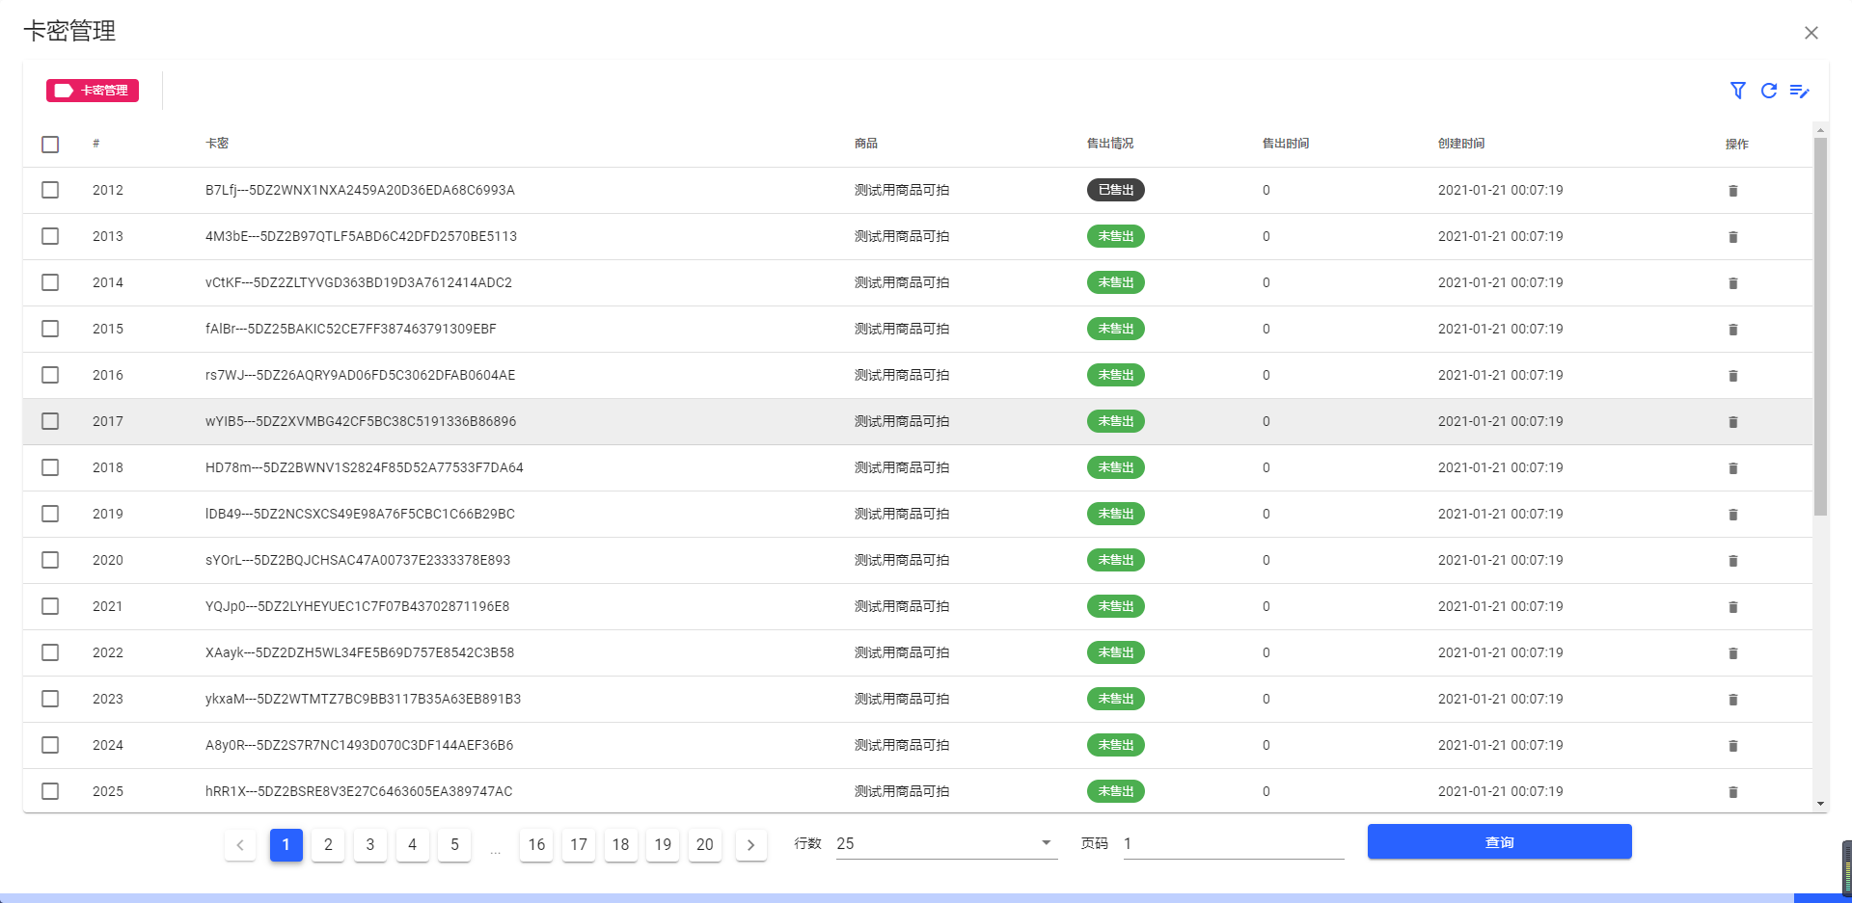The width and height of the screenshot is (1852, 903).
Task: Select row 2016 checkbox
Action: click(x=50, y=375)
